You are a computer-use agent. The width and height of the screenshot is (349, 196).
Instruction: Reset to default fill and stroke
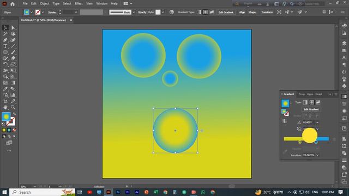point(3,124)
